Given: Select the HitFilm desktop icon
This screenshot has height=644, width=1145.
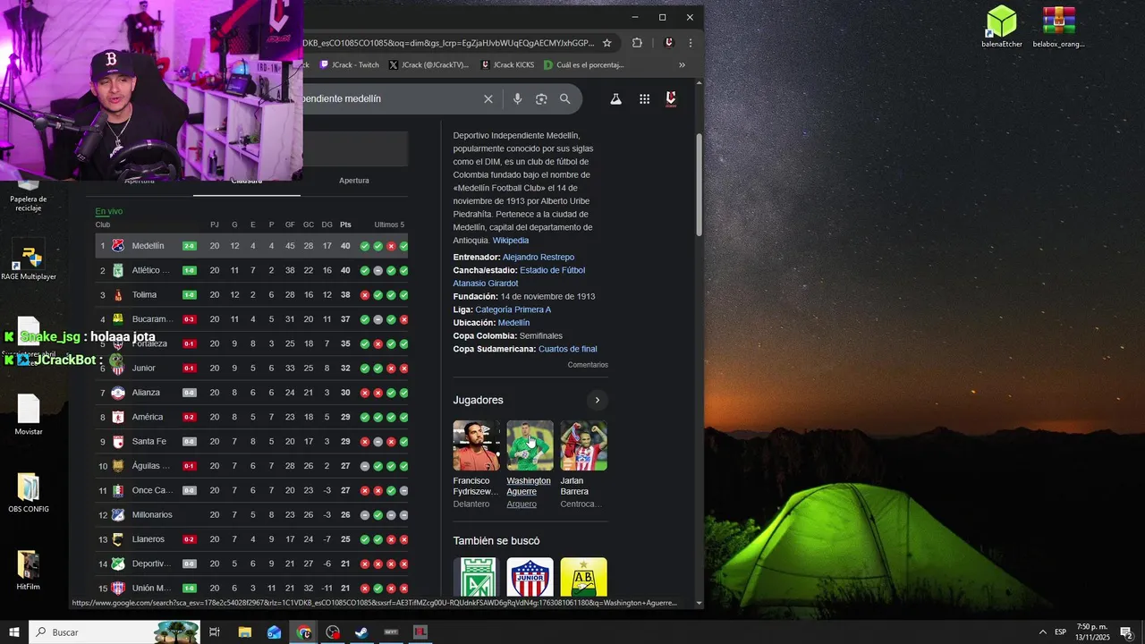Looking at the screenshot, I should click(x=29, y=571).
